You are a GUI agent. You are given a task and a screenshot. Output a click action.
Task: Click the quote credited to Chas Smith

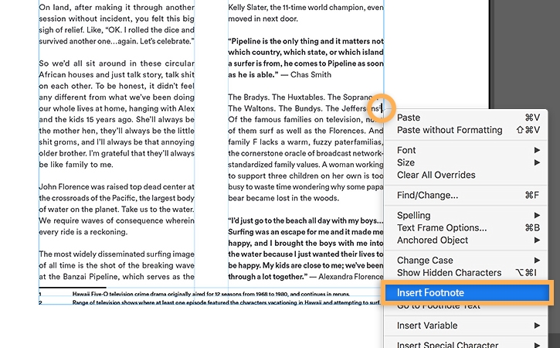(306, 58)
